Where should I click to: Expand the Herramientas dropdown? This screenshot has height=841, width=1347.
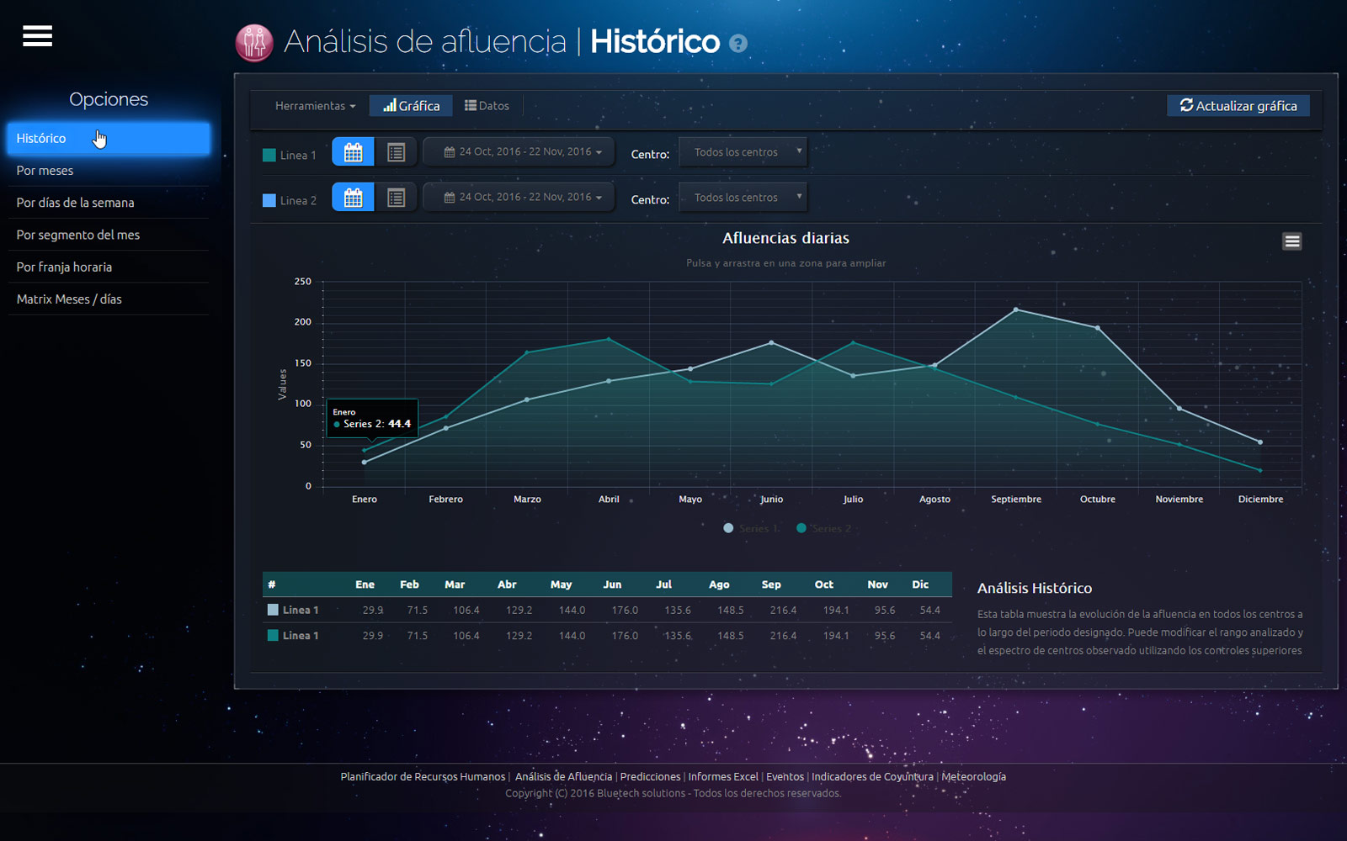click(315, 106)
